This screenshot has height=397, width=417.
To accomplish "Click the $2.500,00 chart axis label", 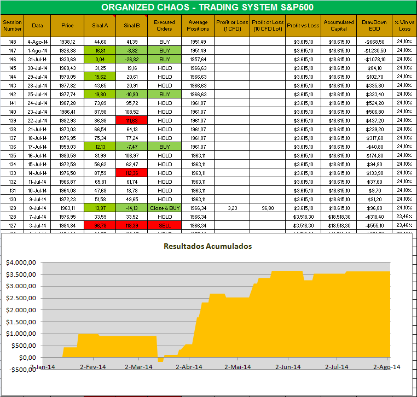I will click(x=21, y=298).
